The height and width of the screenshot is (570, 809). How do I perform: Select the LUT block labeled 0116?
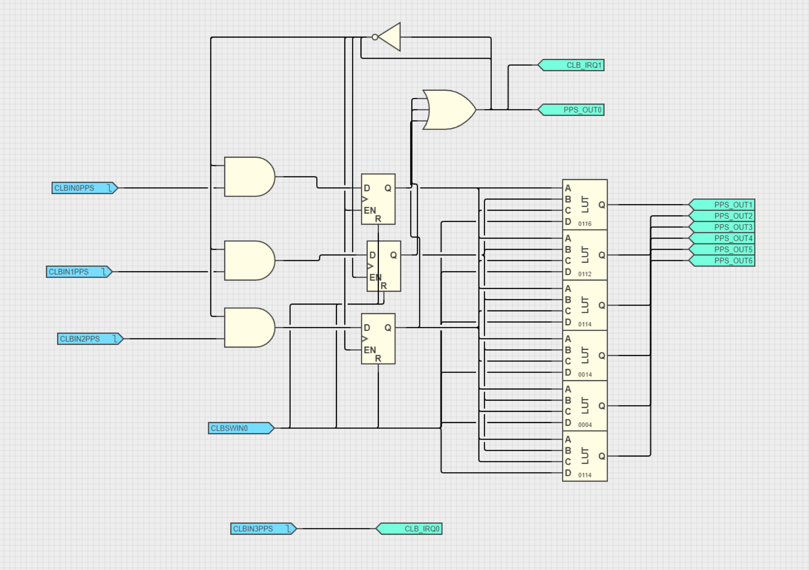(585, 205)
